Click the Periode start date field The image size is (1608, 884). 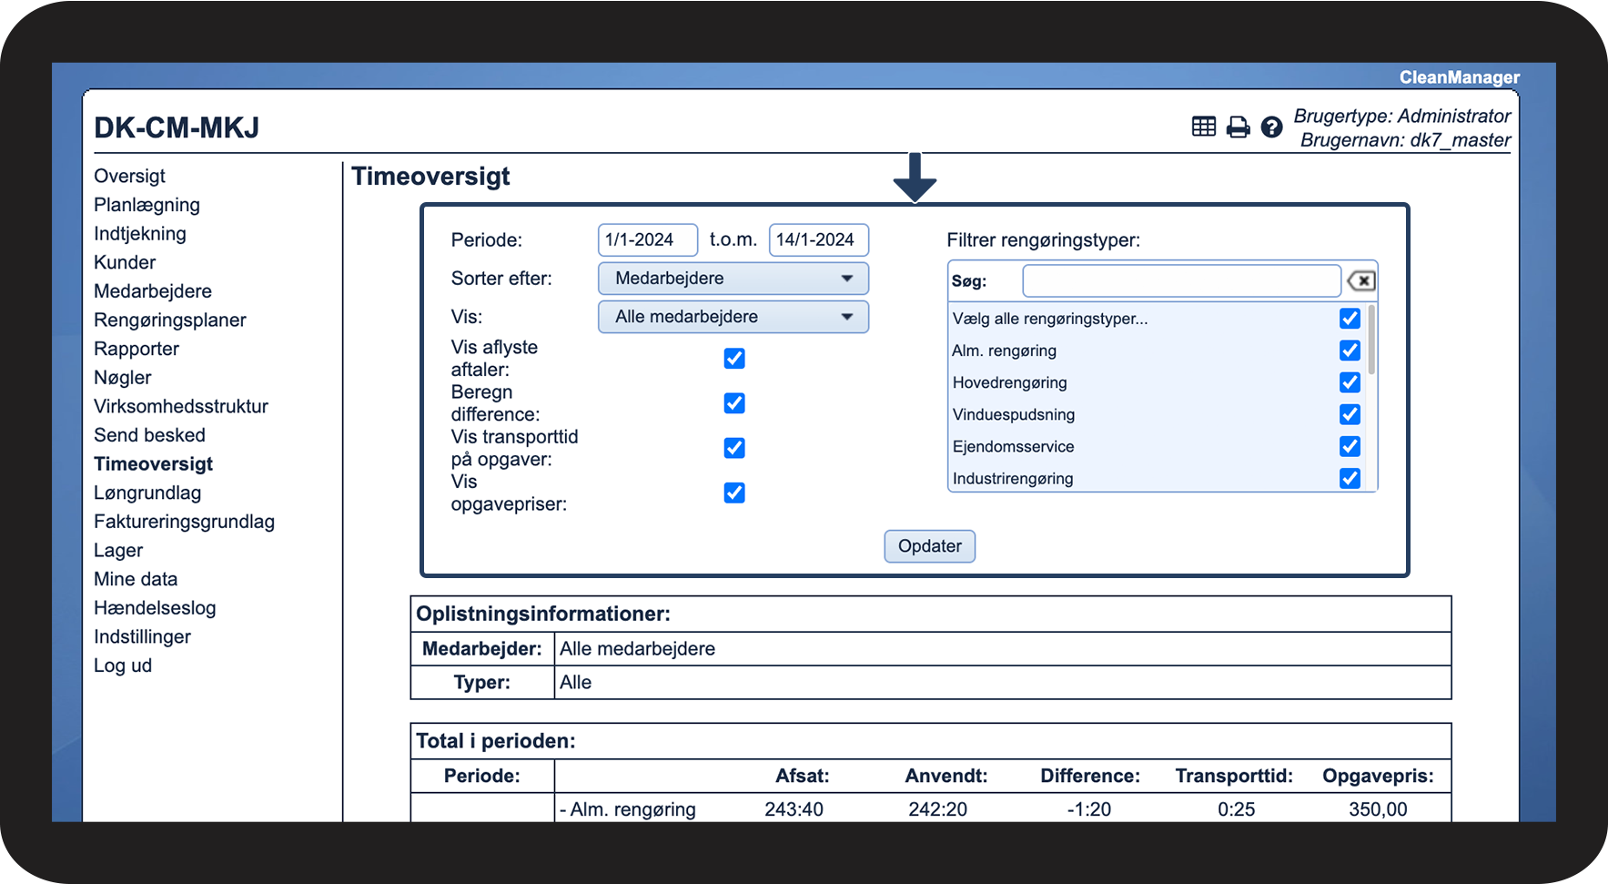(x=647, y=240)
